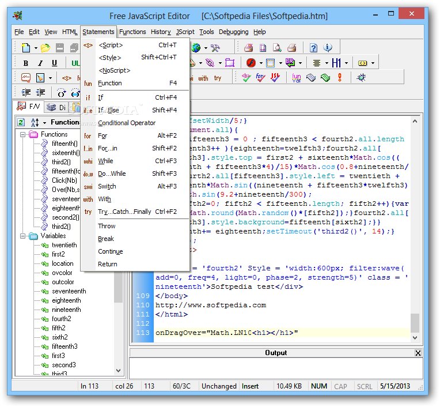Click the blue help question mark icon
Viewport: 440px width, 407px height.
pyautogui.click(x=313, y=48)
